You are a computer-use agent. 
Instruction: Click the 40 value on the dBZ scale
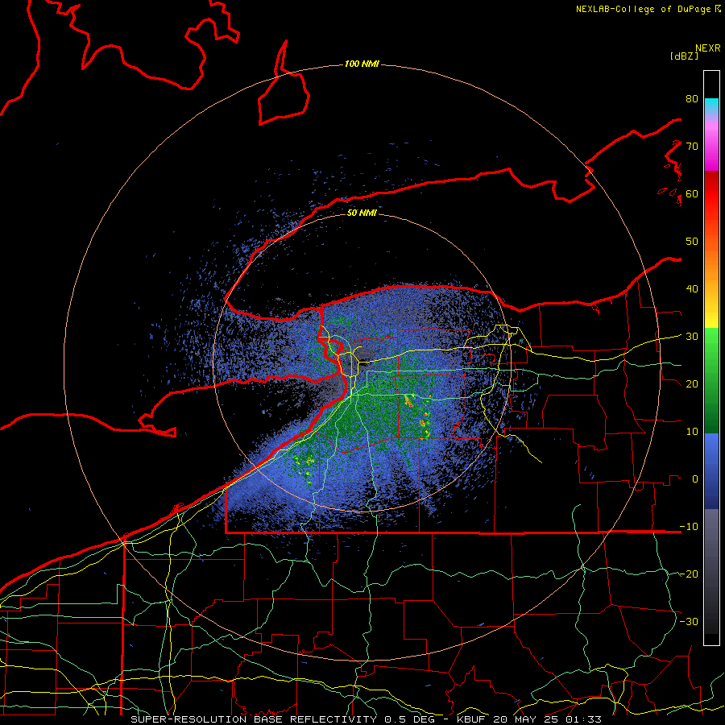tap(692, 288)
